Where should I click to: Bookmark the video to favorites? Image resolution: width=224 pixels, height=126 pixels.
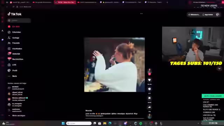click(149, 98)
